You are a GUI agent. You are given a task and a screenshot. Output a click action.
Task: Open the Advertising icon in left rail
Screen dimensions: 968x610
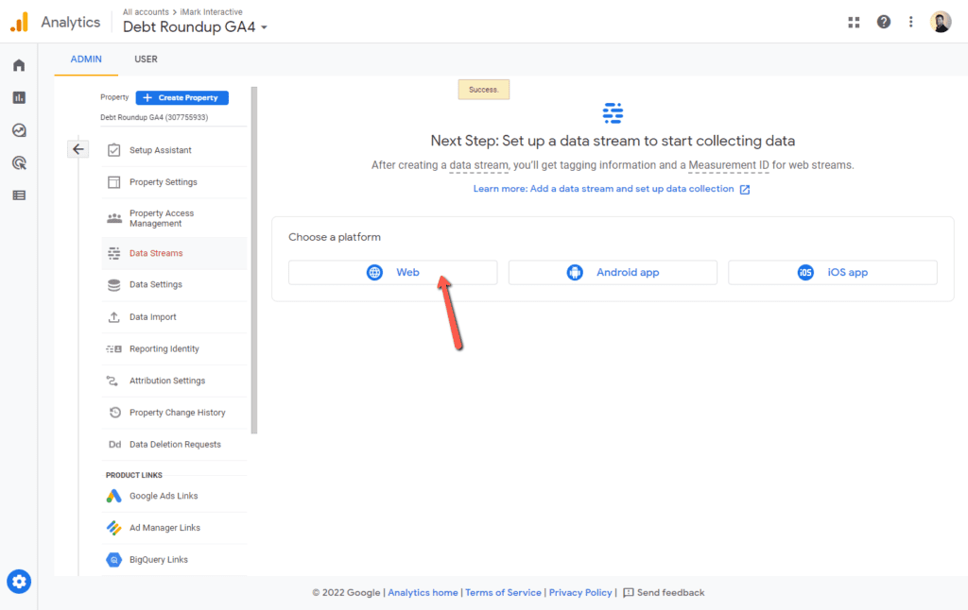pyautogui.click(x=19, y=162)
